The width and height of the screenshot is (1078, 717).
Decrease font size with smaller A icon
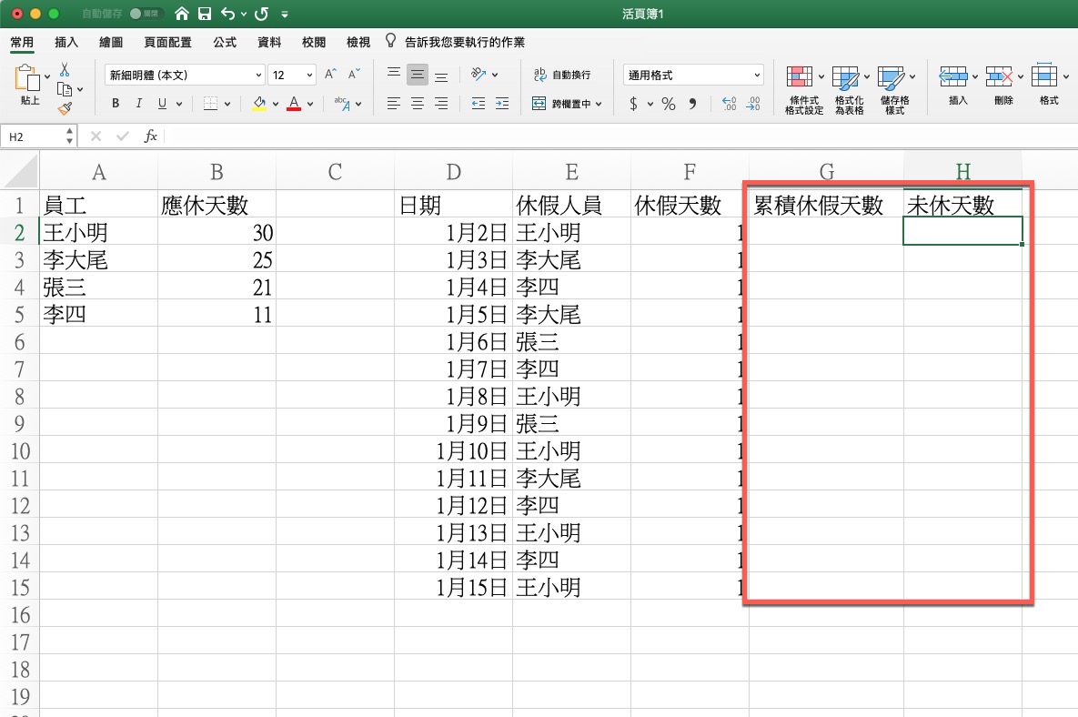coord(354,75)
